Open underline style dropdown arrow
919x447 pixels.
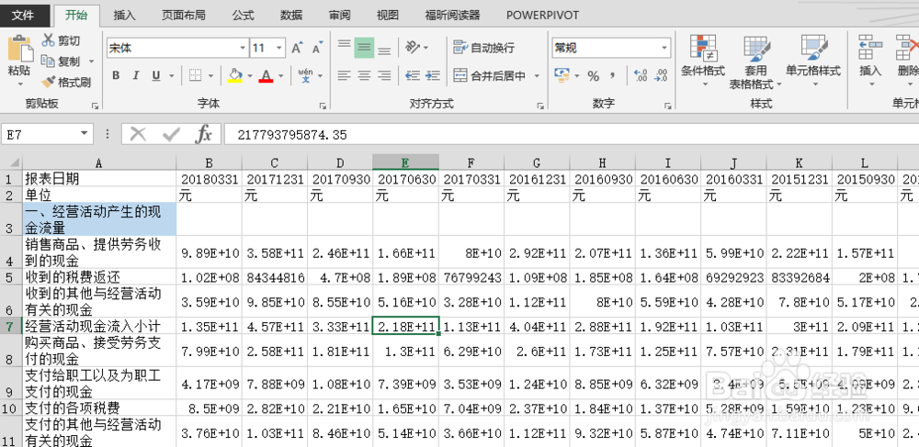(x=172, y=76)
